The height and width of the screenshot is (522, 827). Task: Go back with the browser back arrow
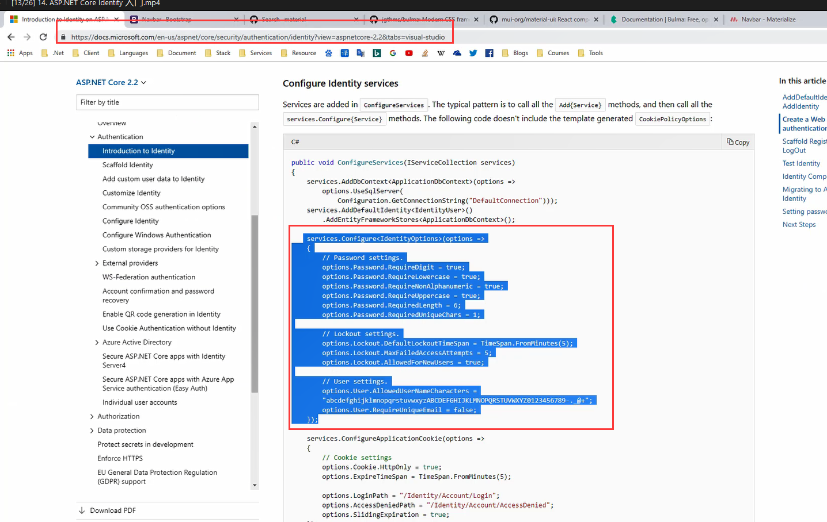pos(11,37)
